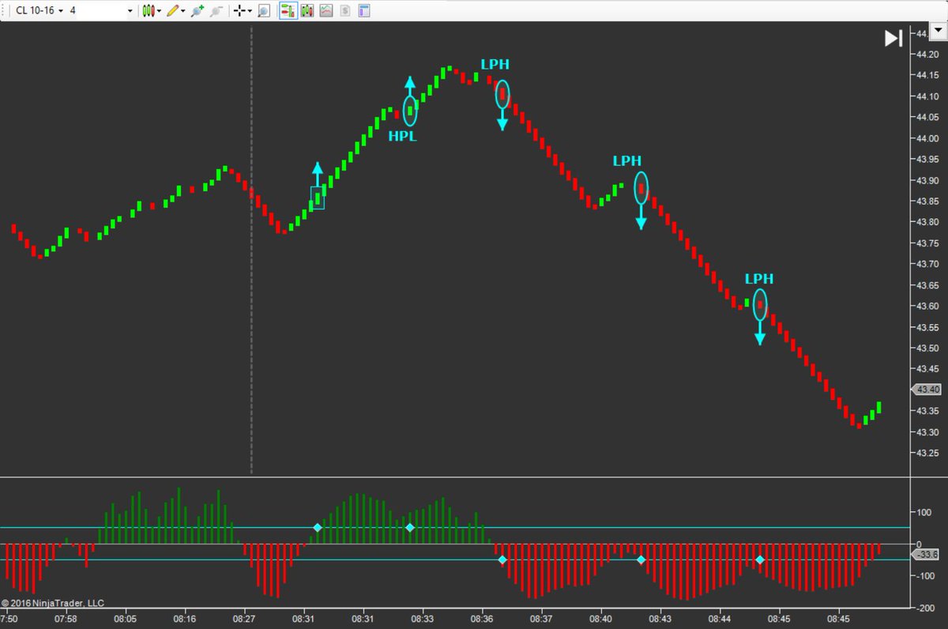Open the bar style dropdown arrow

159,12
